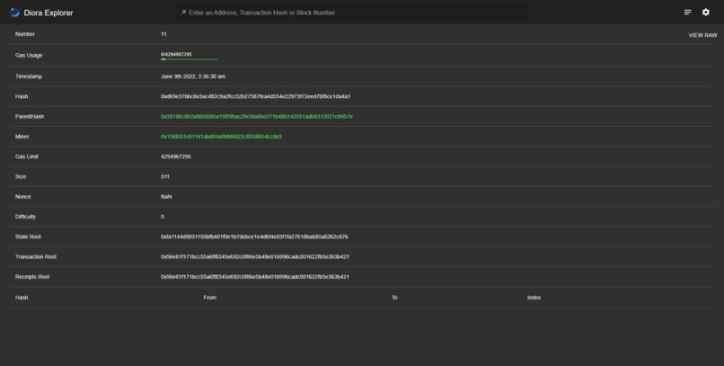Select the timestamp June 9th 2022 value
This screenshot has width=724, height=366.
[193, 76]
